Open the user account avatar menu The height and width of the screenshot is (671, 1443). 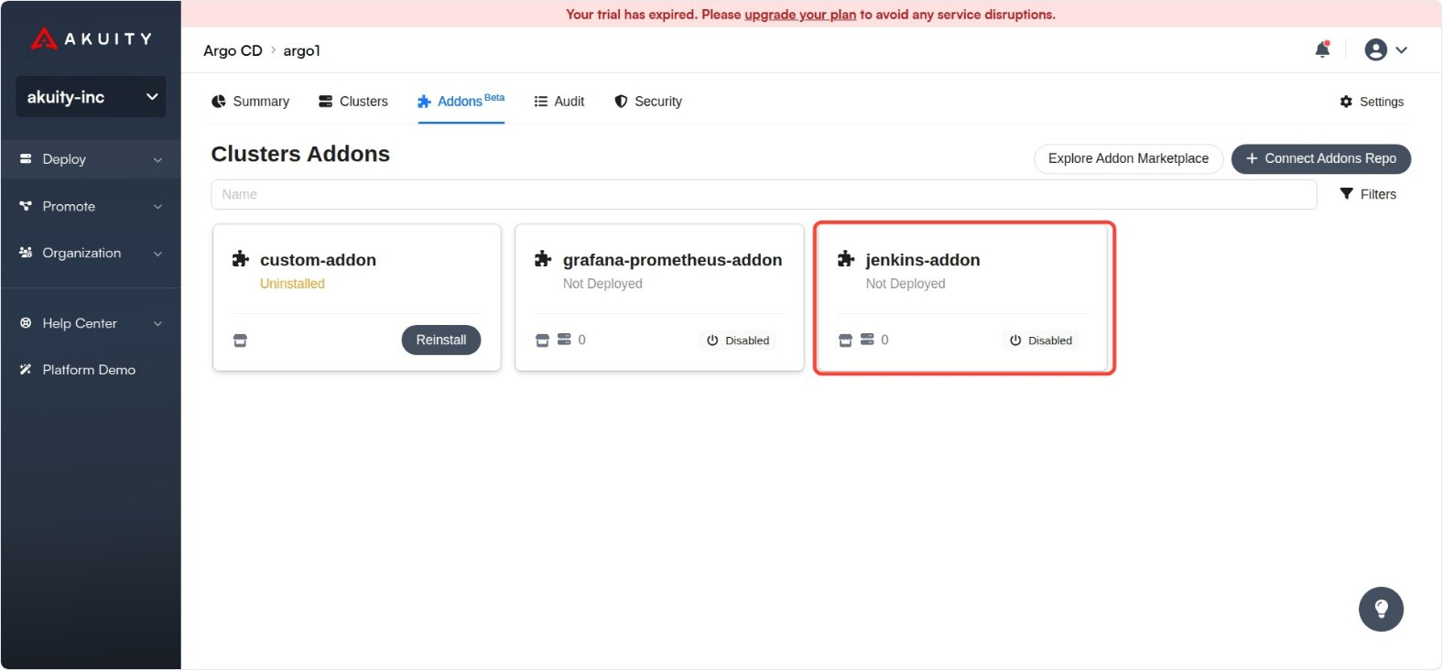point(1375,49)
